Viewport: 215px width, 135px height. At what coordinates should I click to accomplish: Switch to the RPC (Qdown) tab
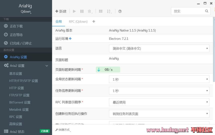(78, 21)
